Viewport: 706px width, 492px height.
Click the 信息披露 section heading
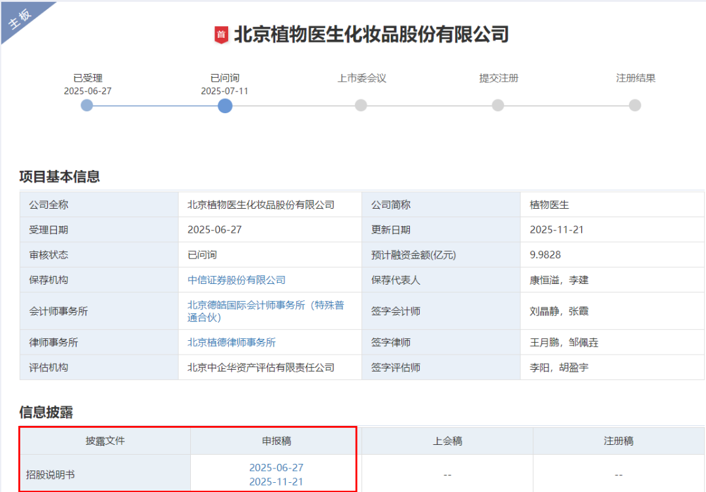[46, 412]
